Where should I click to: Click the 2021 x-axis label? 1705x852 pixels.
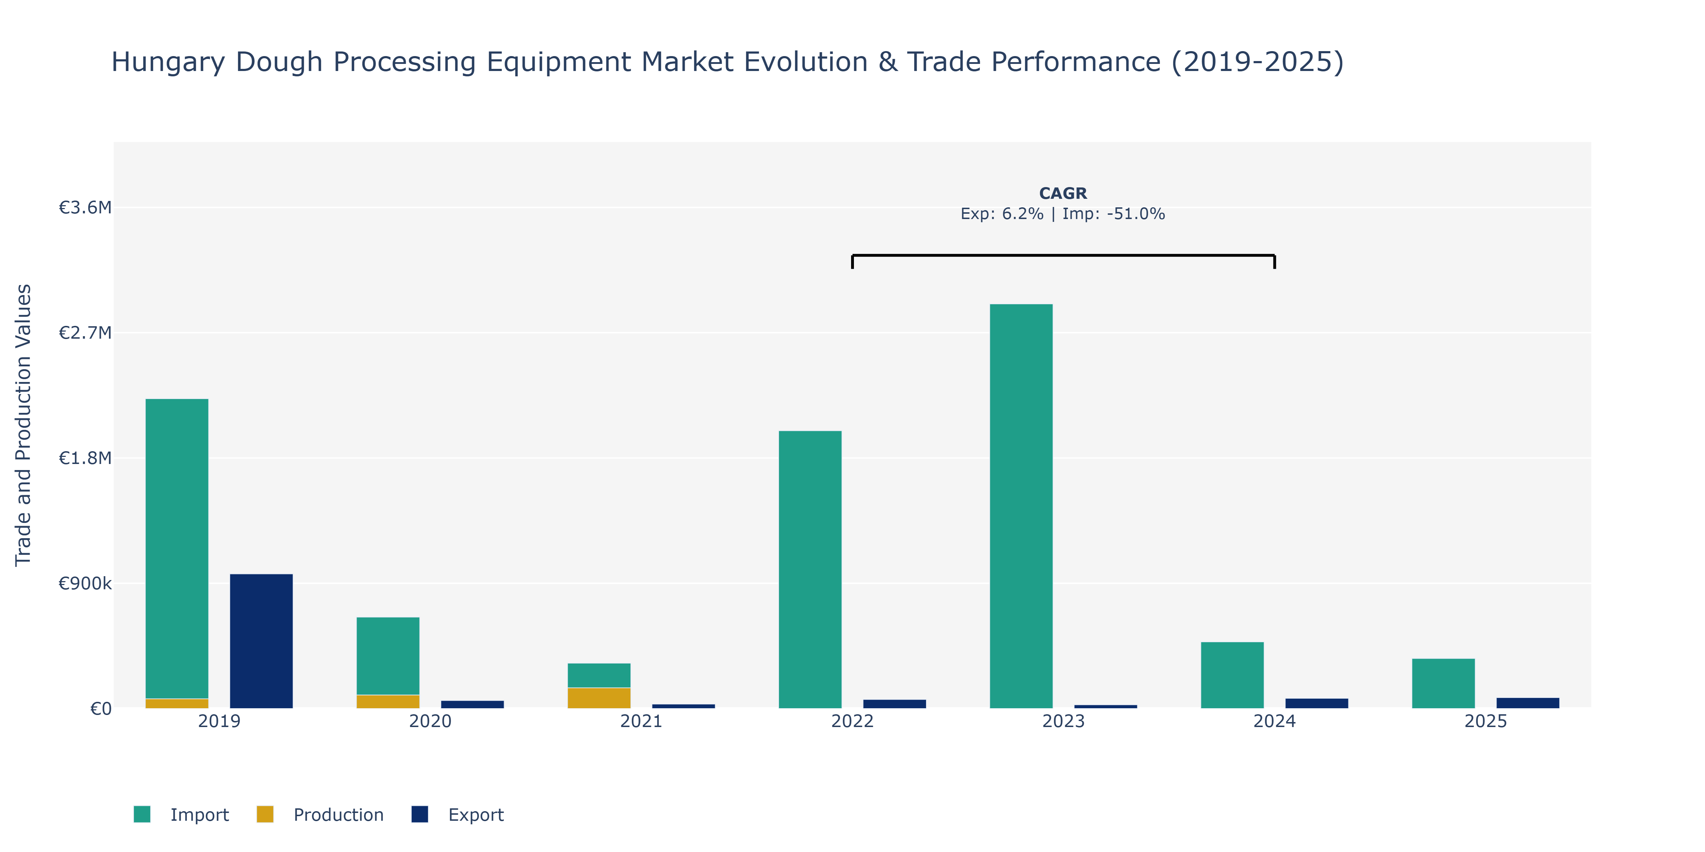coord(642,721)
